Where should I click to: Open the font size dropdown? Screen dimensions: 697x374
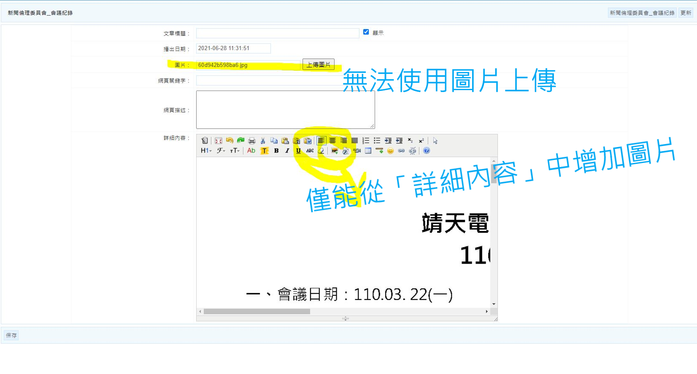[x=235, y=151]
